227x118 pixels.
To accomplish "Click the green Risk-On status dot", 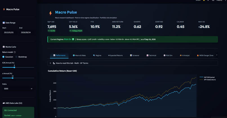I will [x=73, y=39].
